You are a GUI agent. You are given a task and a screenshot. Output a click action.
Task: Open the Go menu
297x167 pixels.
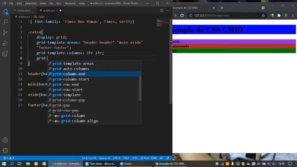click(51, 3)
